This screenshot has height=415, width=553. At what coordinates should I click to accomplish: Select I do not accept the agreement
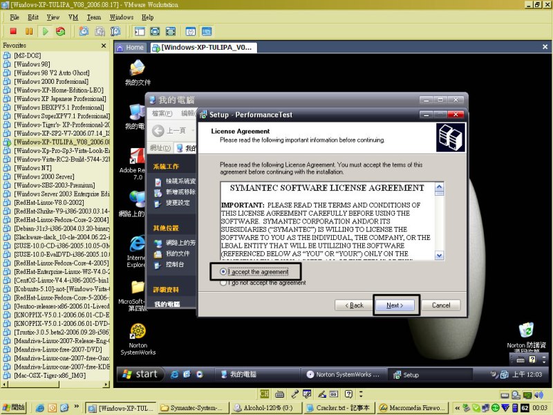[263, 283]
